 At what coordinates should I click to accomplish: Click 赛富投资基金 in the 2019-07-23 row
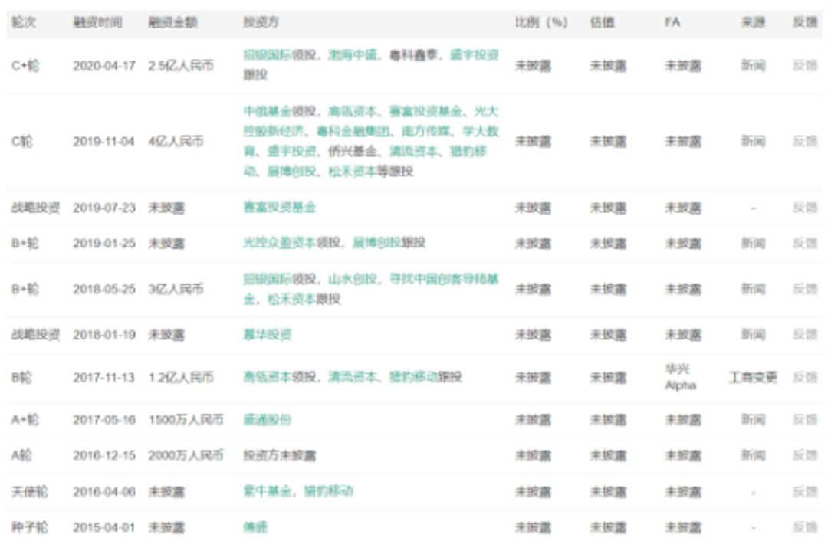[279, 208]
